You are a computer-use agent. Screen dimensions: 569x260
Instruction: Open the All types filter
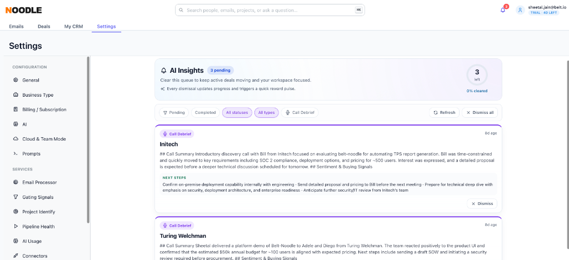[266, 113]
